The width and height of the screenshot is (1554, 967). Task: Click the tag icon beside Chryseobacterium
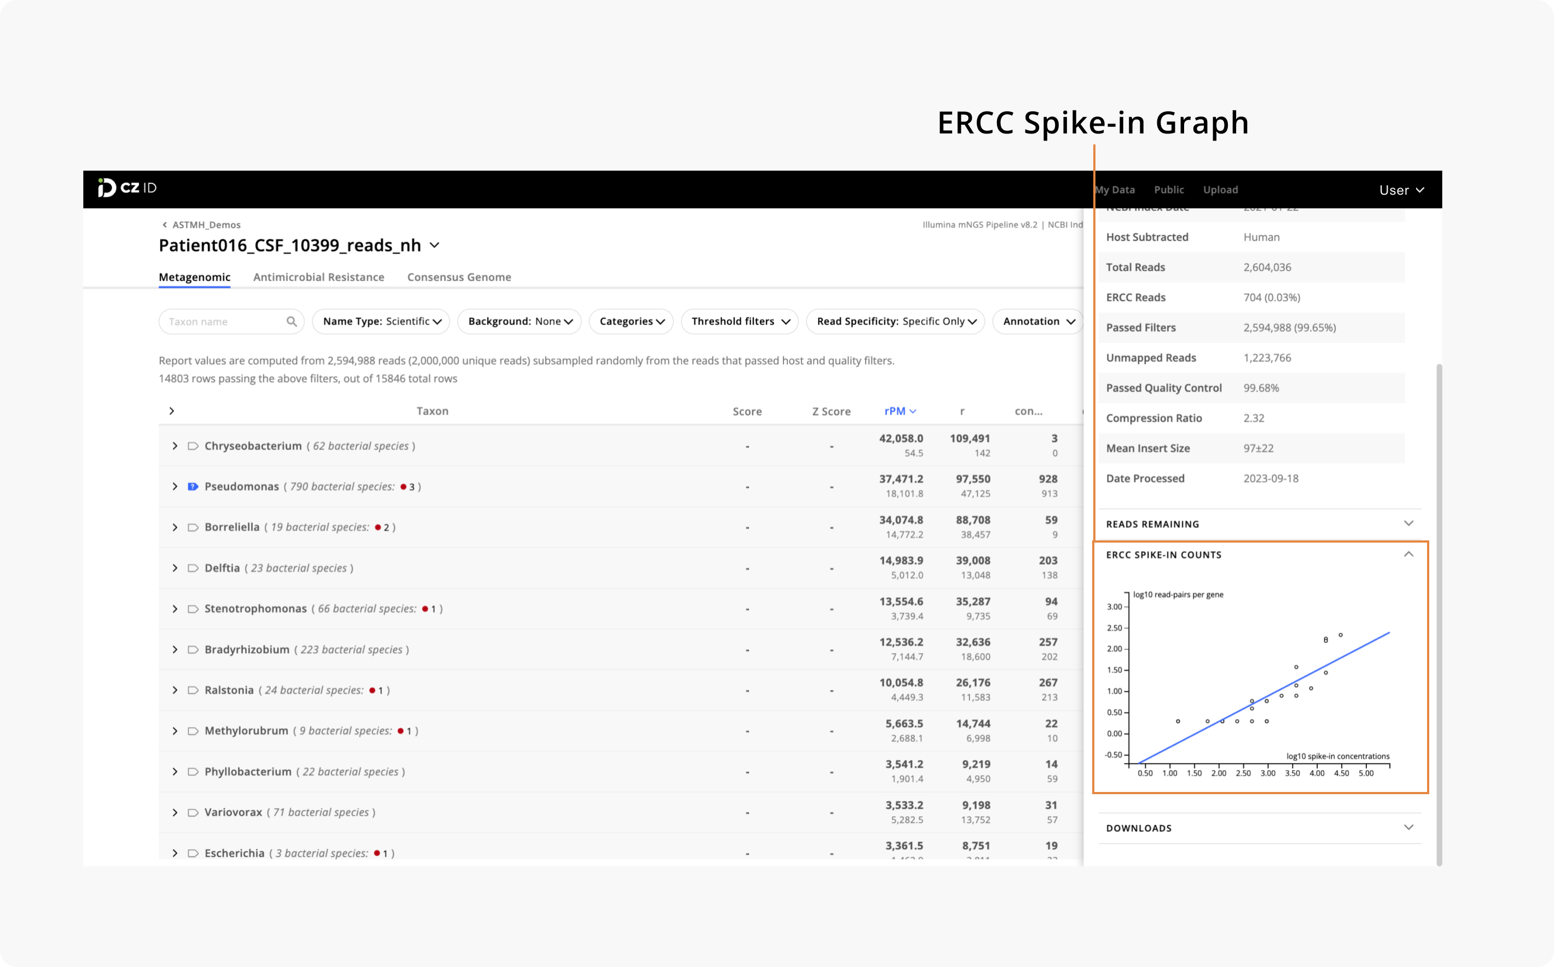(x=193, y=446)
